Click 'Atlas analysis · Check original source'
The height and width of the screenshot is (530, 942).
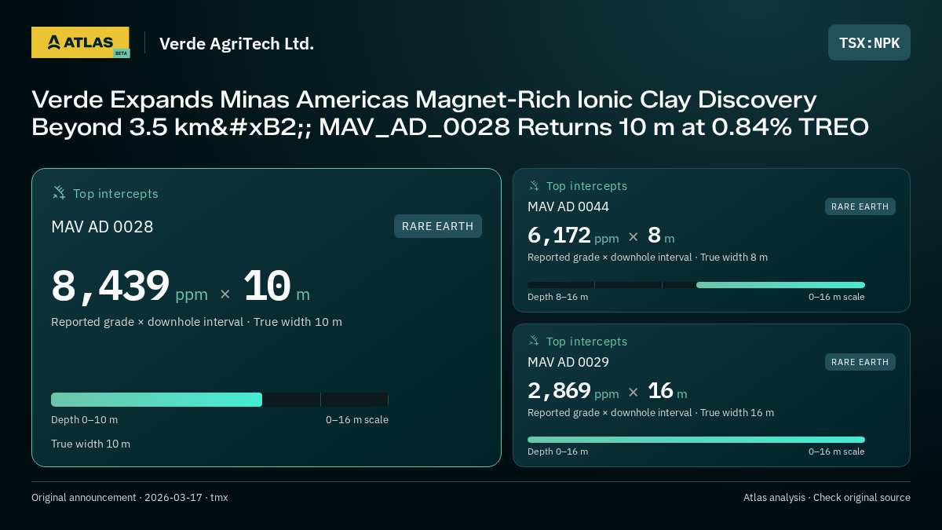click(827, 498)
